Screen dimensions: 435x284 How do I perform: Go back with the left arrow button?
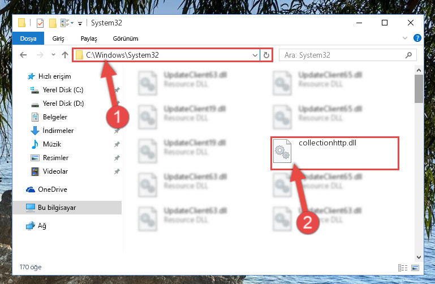pos(23,55)
